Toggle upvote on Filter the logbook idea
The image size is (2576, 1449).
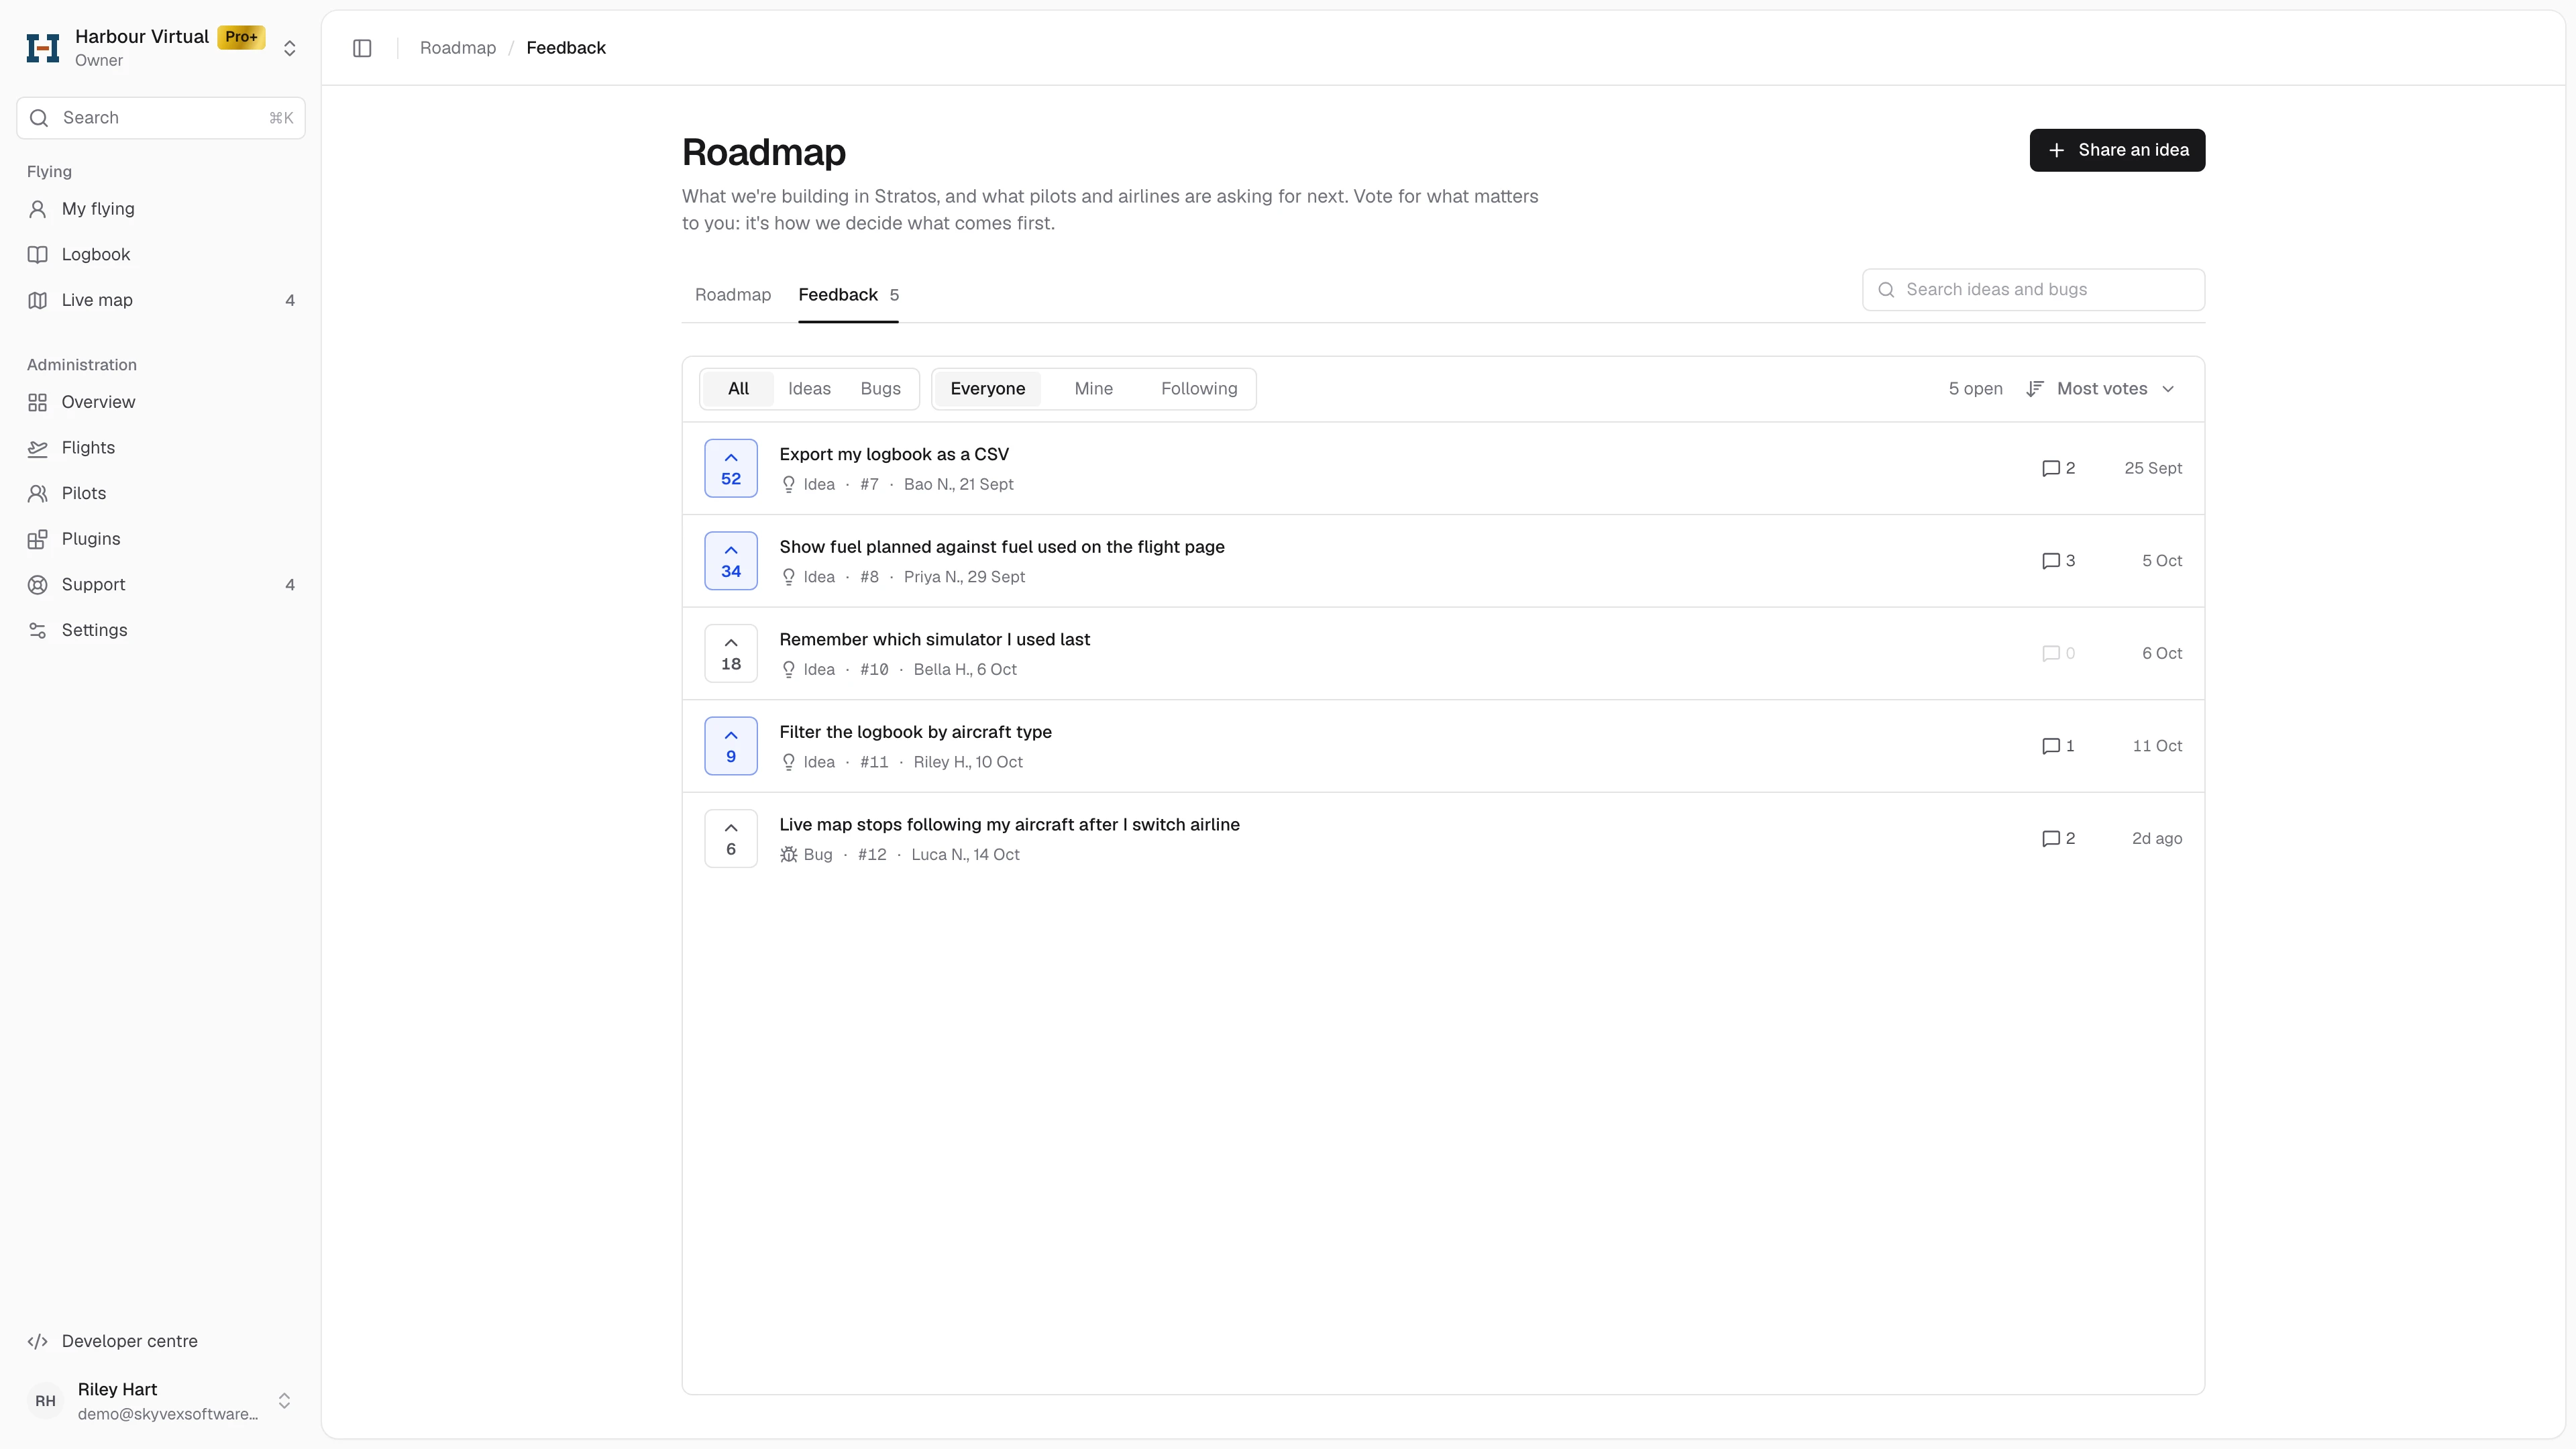[x=731, y=746]
